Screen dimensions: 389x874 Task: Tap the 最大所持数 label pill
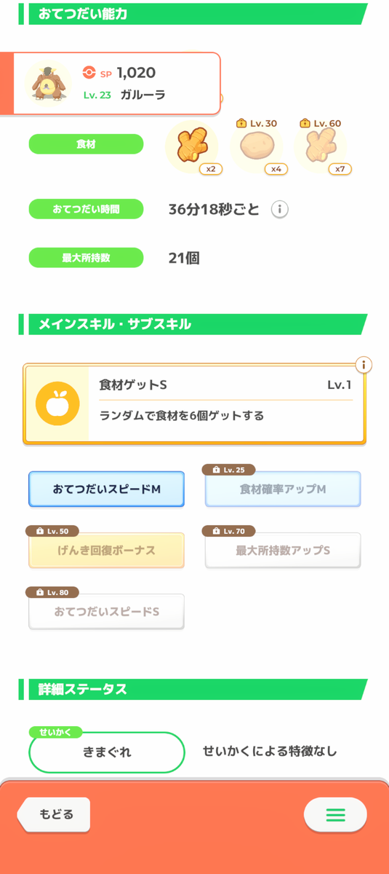[x=86, y=258]
